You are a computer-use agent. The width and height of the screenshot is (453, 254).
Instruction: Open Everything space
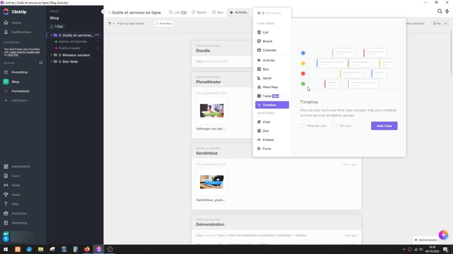15,72
